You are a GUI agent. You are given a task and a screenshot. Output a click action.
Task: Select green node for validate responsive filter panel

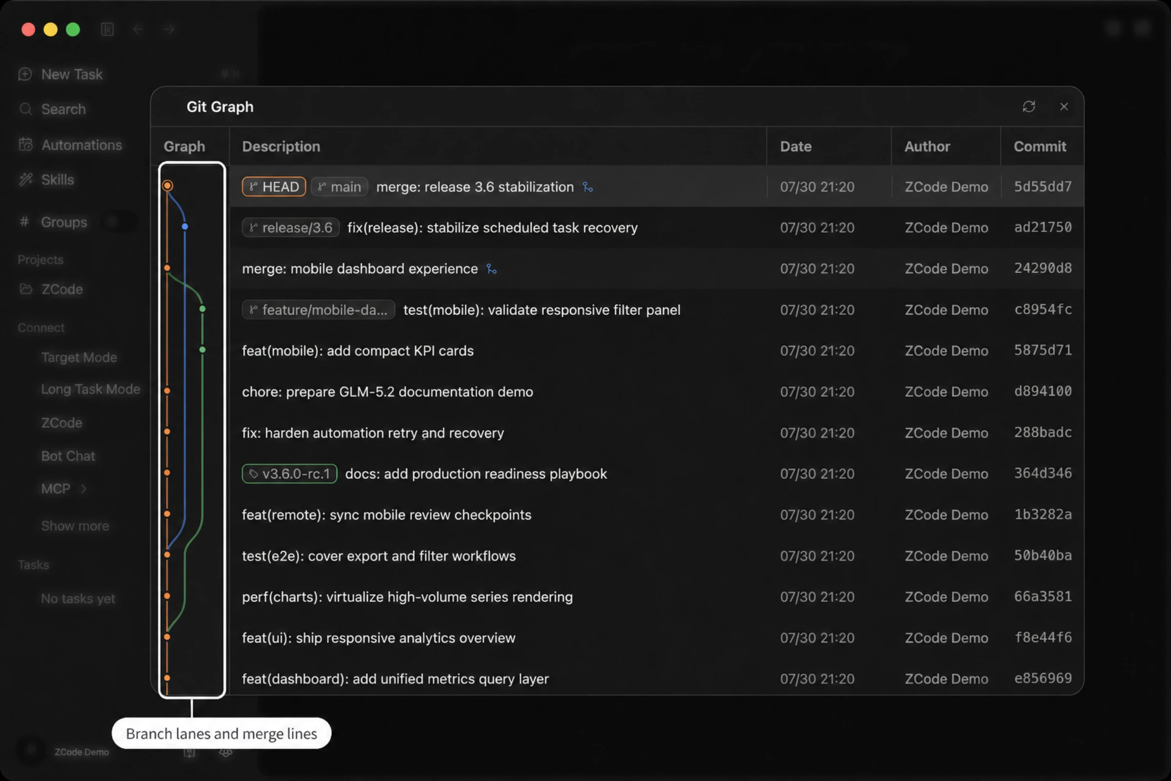pos(202,309)
